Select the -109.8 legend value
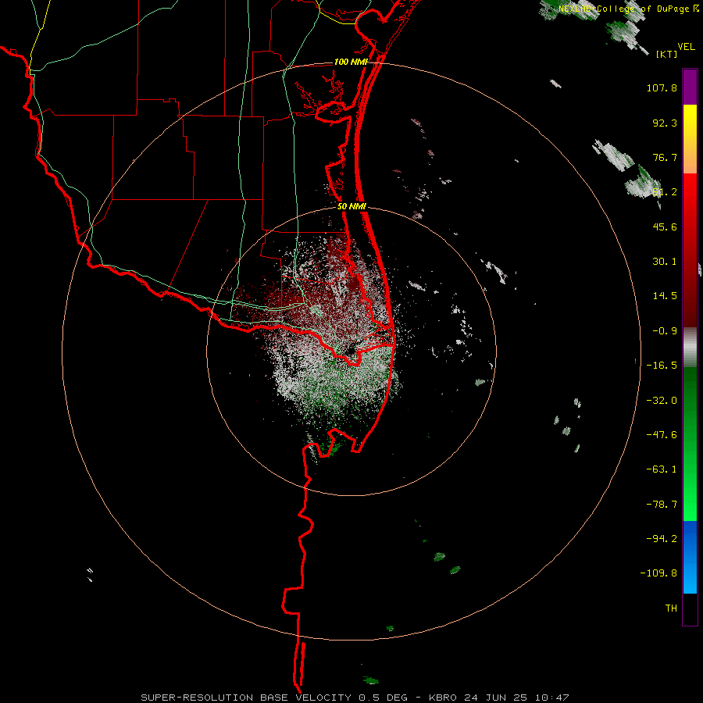The height and width of the screenshot is (703, 703). (658, 573)
